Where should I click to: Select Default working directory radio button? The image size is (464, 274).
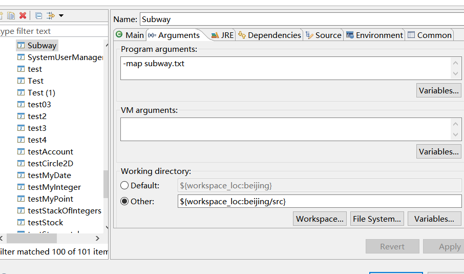tap(124, 185)
